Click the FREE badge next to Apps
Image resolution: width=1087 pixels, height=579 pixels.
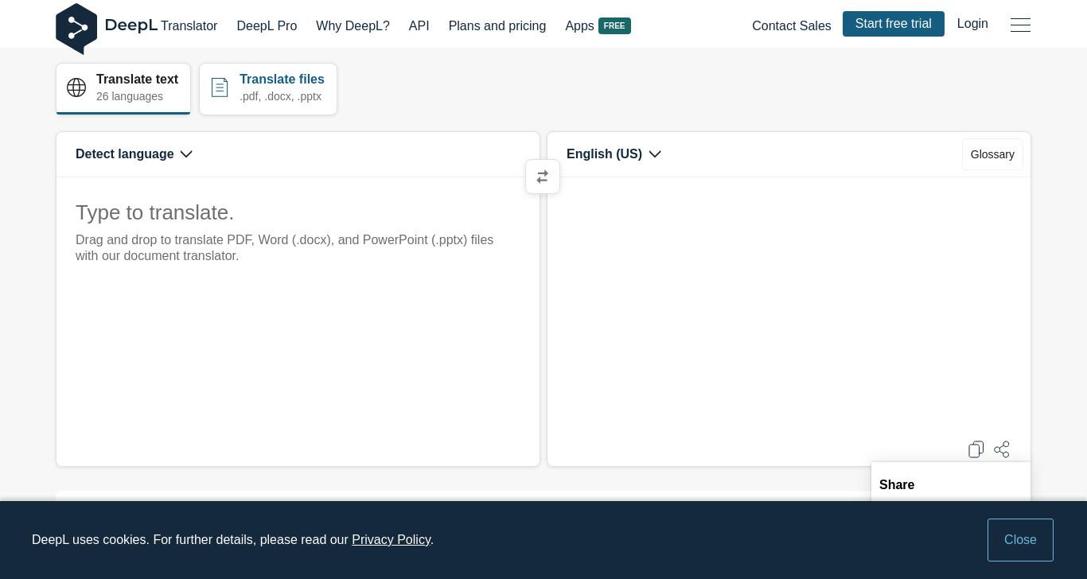coord(614,26)
